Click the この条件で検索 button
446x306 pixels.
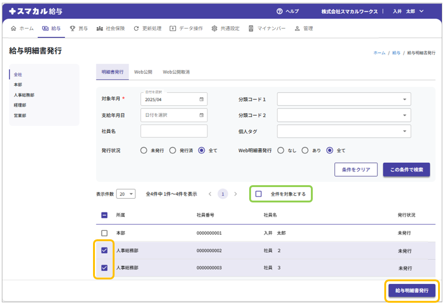tap(406, 170)
